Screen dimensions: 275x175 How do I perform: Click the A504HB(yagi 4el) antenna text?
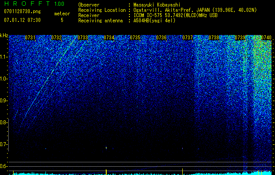154,21
